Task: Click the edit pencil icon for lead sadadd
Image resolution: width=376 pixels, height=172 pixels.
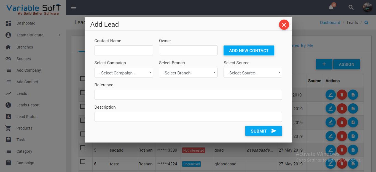Action: click(331, 150)
